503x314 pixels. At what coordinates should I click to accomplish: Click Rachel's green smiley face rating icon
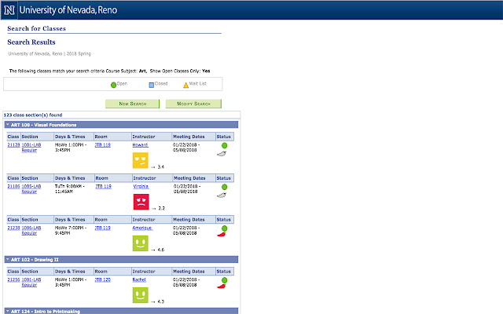coord(141,295)
